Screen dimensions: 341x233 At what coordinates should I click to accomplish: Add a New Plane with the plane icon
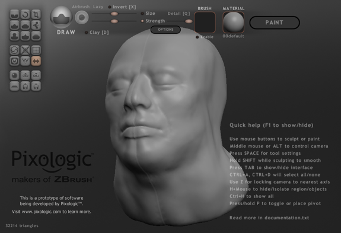[15, 86]
